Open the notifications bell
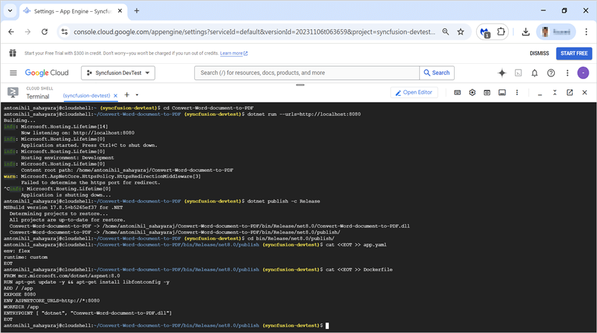 pyautogui.click(x=535, y=73)
